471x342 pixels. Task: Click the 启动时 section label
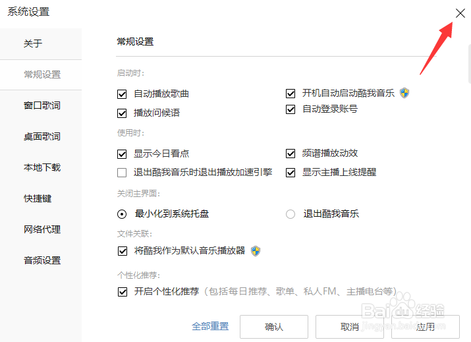click(x=130, y=73)
